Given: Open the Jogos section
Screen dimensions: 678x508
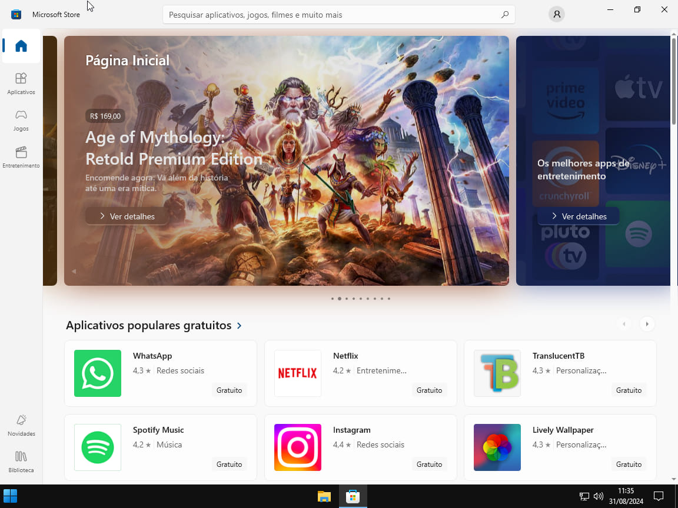Looking at the screenshot, I should [21, 121].
